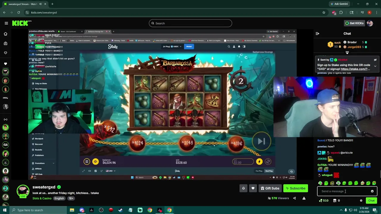Skip forward in the Barbarossa Revenge slot

point(261,141)
